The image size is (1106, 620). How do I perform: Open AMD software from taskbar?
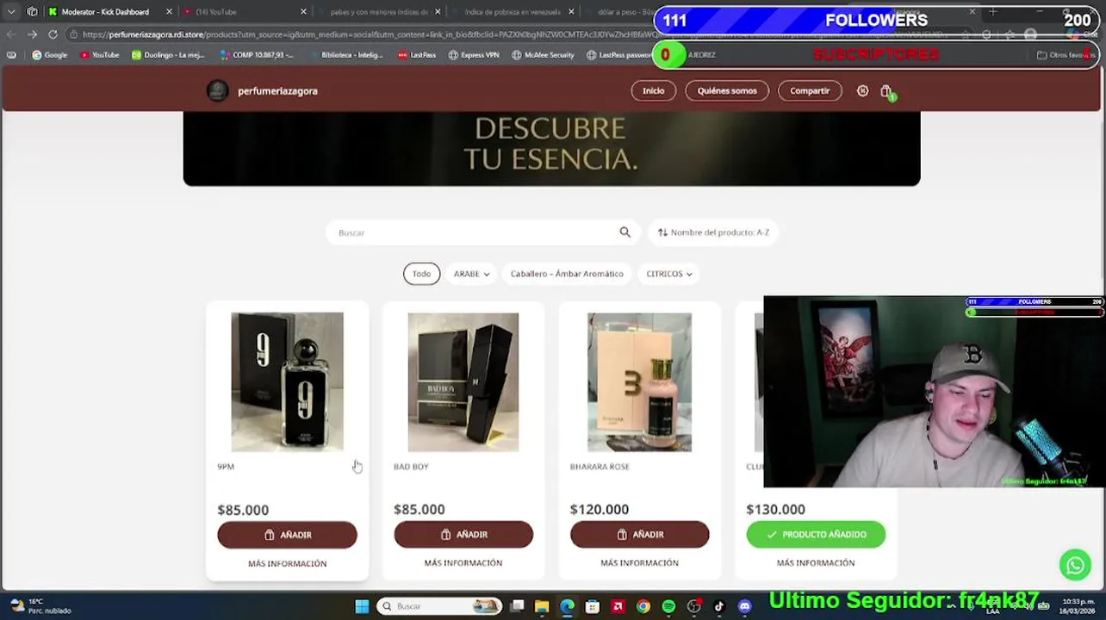618,606
